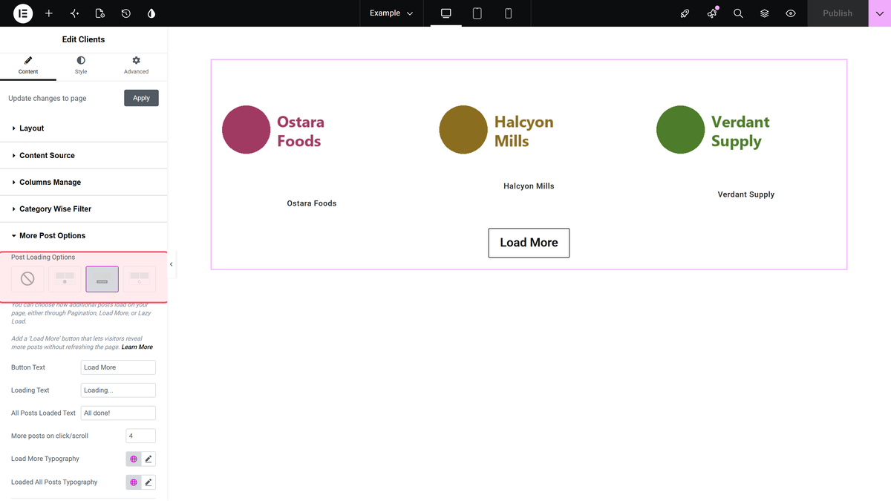The width and height of the screenshot is (891, 501).
Task: Collapse the More Post Options section
Action: coord(84,235)
